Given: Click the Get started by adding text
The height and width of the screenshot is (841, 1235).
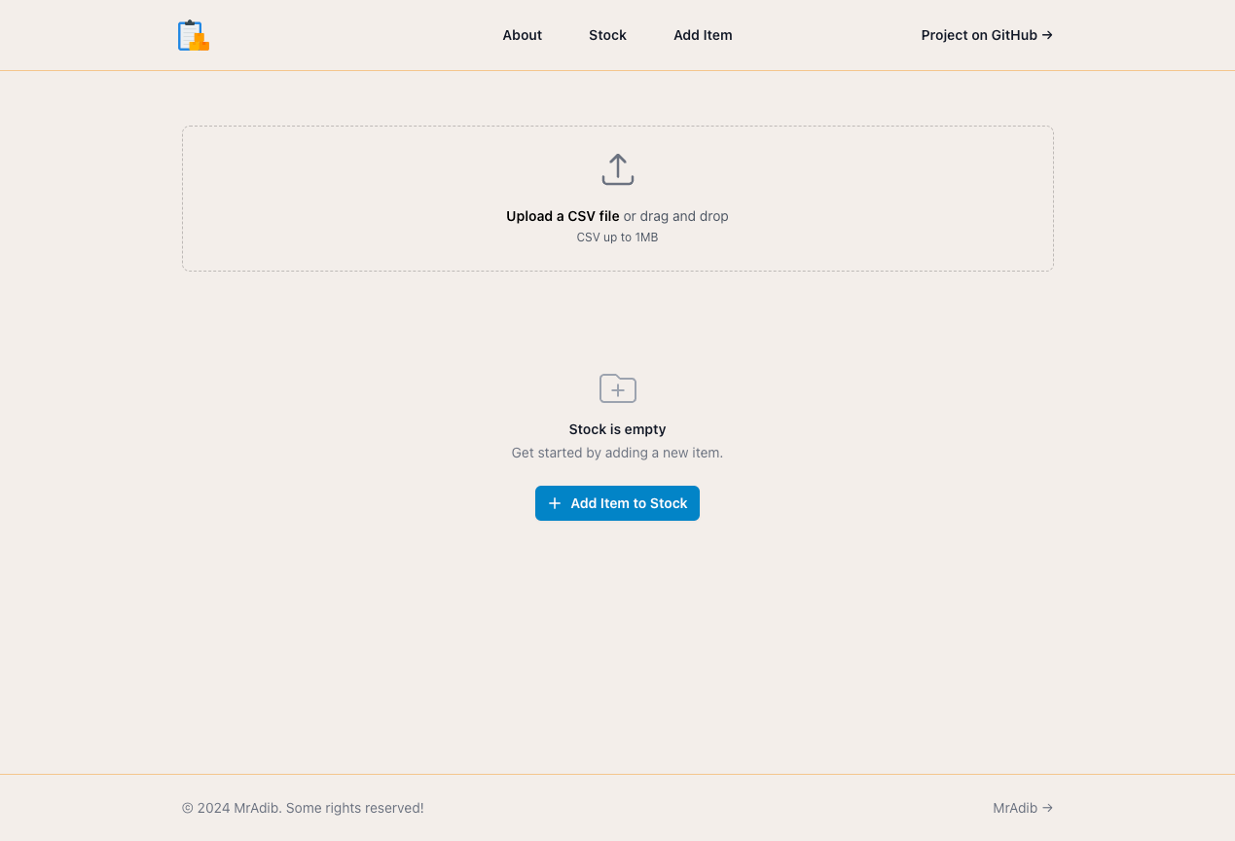Looking at the screenshot, I should tap(617, 453).
